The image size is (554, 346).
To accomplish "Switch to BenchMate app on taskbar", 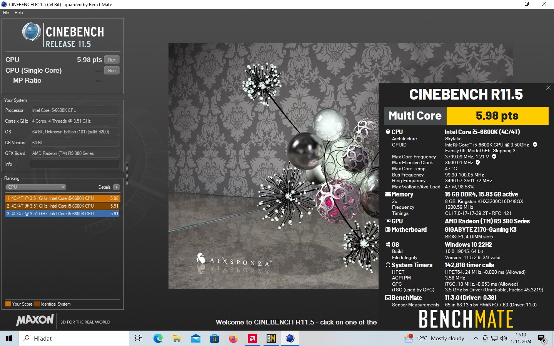I will 271,338.
